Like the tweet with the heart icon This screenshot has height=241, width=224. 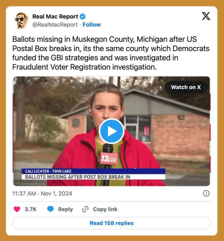click(17, 209)
